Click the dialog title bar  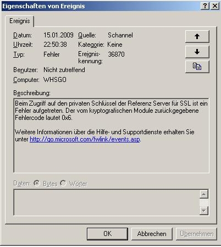click(101, 6)
